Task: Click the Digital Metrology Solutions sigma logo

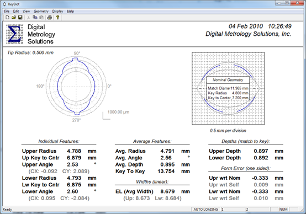Action: [14, 34]
